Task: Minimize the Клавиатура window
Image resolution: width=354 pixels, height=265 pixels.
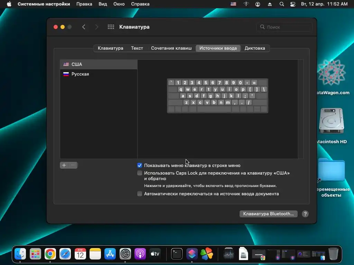Action: click(x=63, y=27)
